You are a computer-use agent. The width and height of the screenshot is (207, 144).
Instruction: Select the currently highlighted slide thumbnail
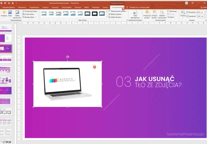click(6, 49)
